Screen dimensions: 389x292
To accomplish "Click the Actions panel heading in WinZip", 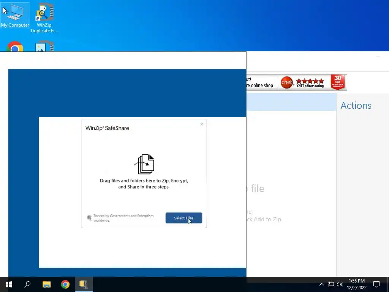I will 356,105.
